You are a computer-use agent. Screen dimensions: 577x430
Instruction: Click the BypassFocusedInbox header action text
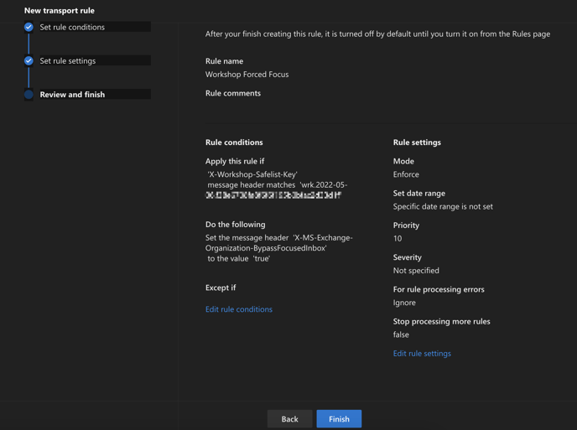point(279,243)
